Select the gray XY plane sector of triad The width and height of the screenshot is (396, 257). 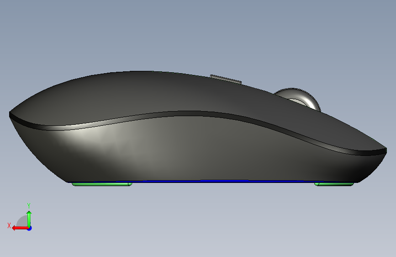22,221
